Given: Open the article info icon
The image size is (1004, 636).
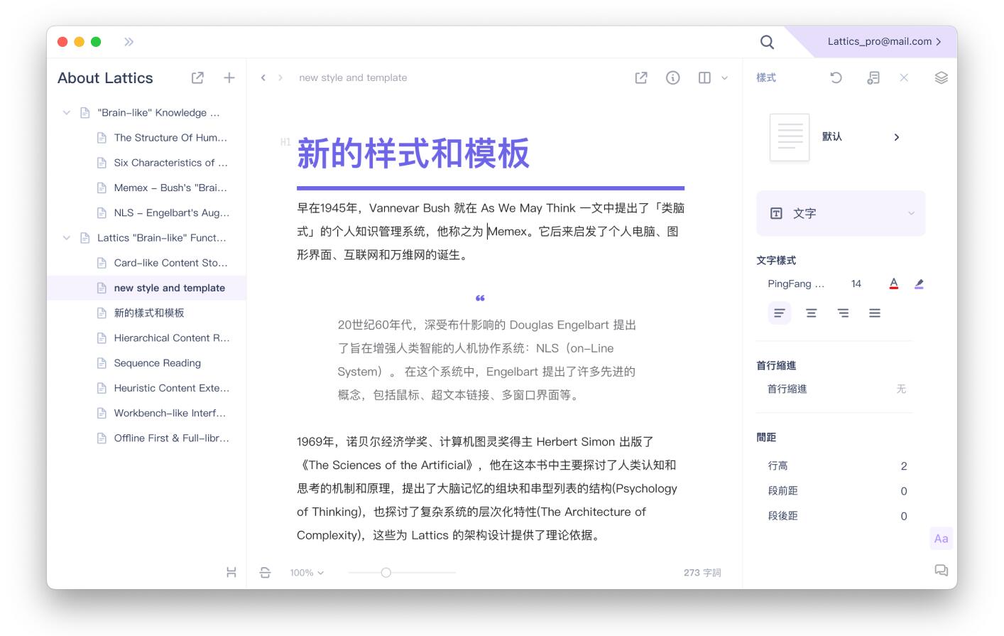Looking at the screenshot, I should click(672, 78).
